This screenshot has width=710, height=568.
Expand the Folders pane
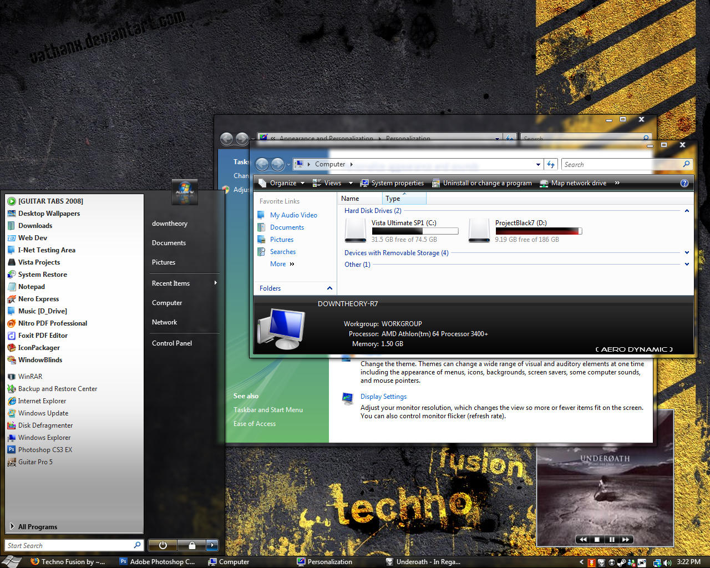[x=329, y=288]
